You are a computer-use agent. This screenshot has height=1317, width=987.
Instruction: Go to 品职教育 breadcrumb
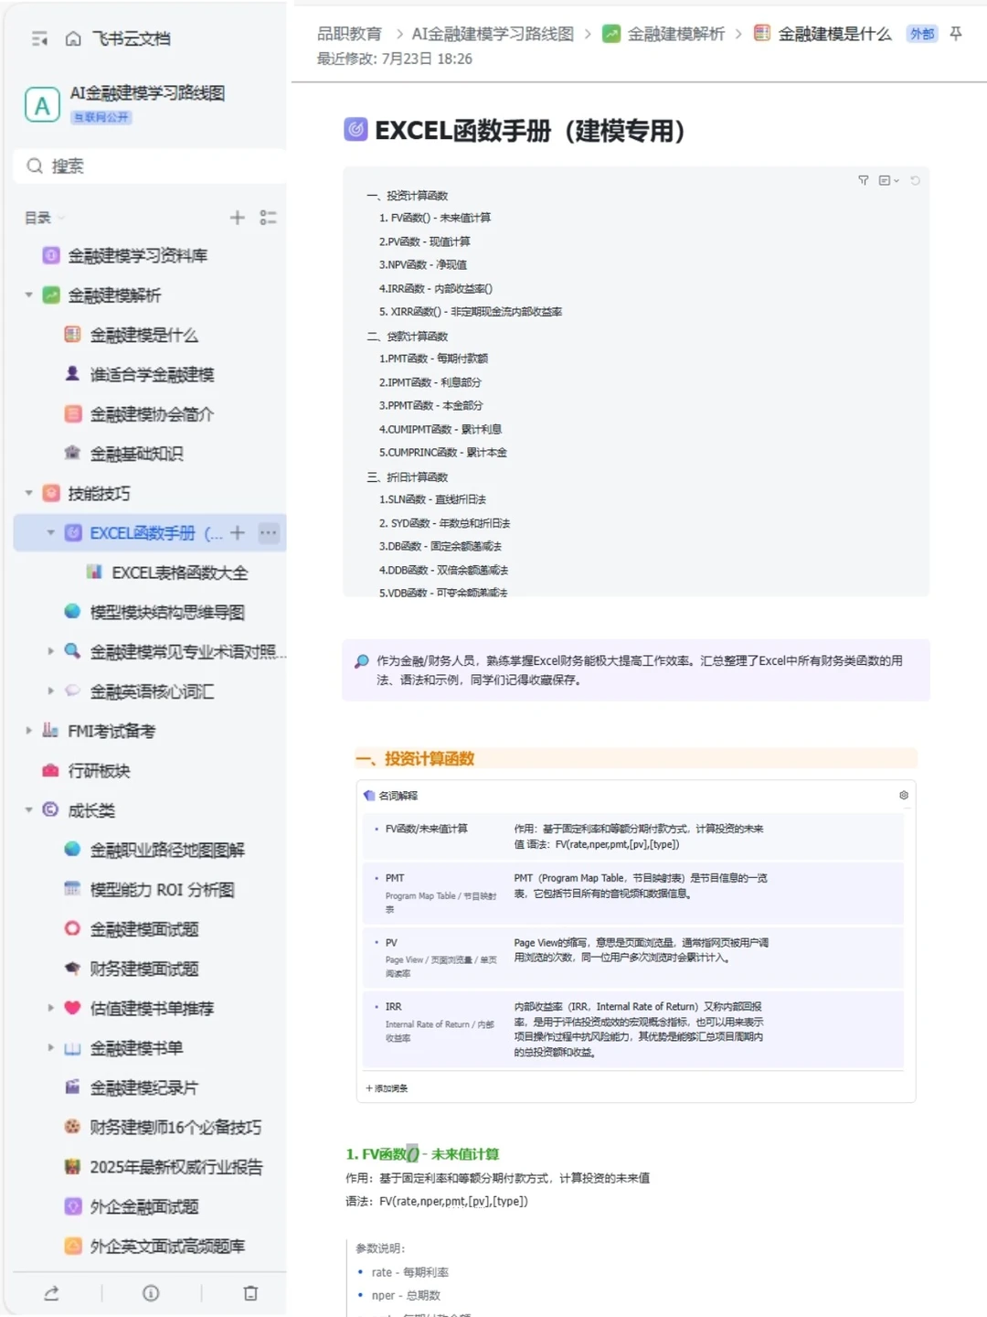[x=349, y=34]
